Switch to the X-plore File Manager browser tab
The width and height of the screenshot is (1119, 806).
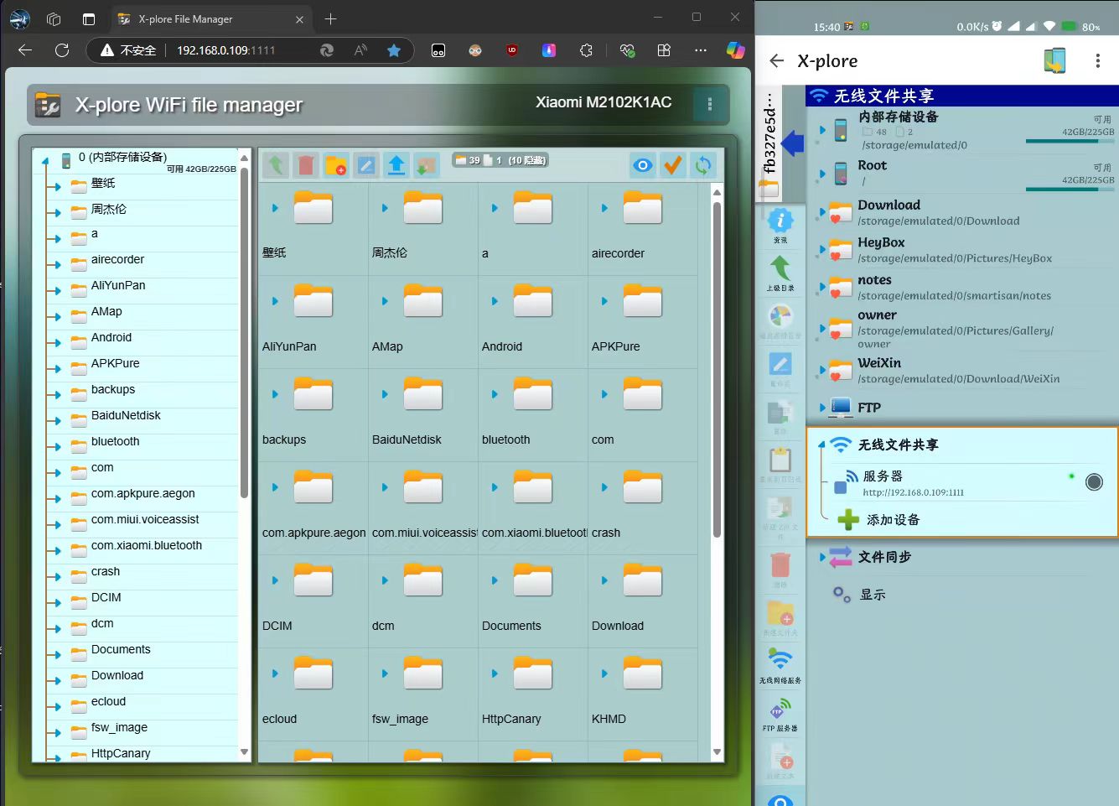(211, 18)
